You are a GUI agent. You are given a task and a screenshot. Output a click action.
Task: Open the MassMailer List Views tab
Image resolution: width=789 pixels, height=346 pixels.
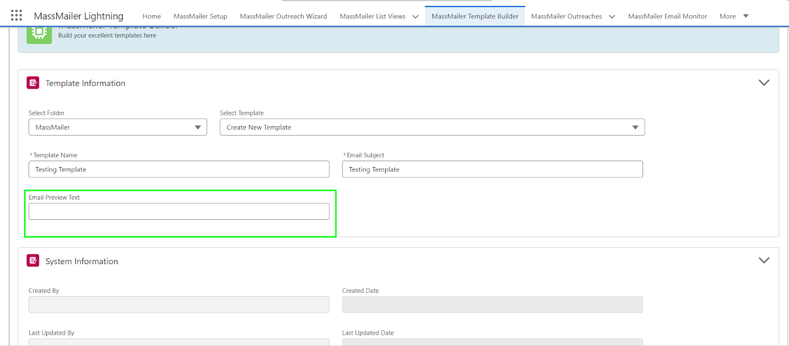(372, 16)
